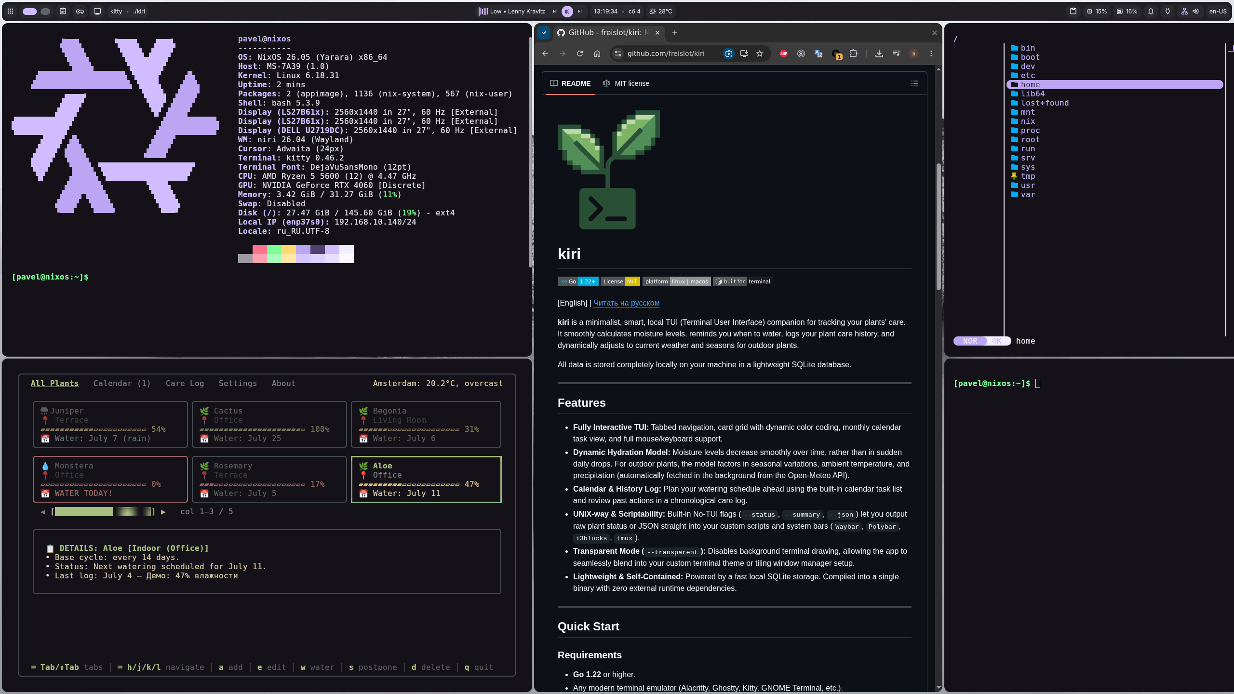Bookmark this page with the star icon
The image size is (1234, 694).
point(760,53)
